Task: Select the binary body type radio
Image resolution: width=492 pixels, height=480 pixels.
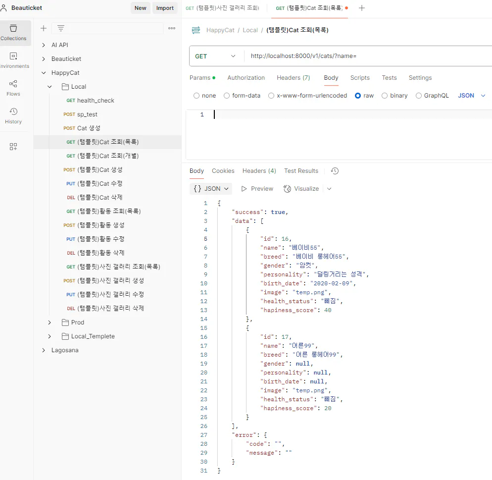Action: tap(385, 96)
